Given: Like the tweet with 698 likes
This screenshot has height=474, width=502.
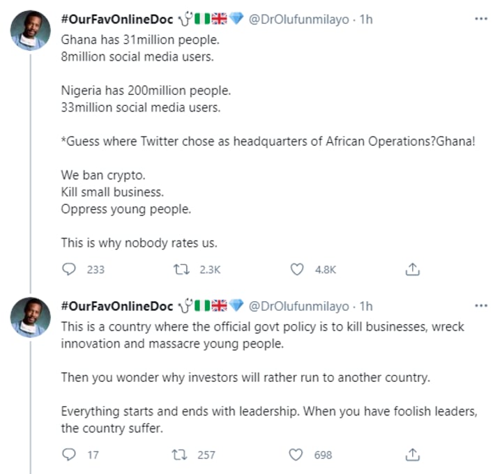Looking at the screenshot, I should 296,454.
